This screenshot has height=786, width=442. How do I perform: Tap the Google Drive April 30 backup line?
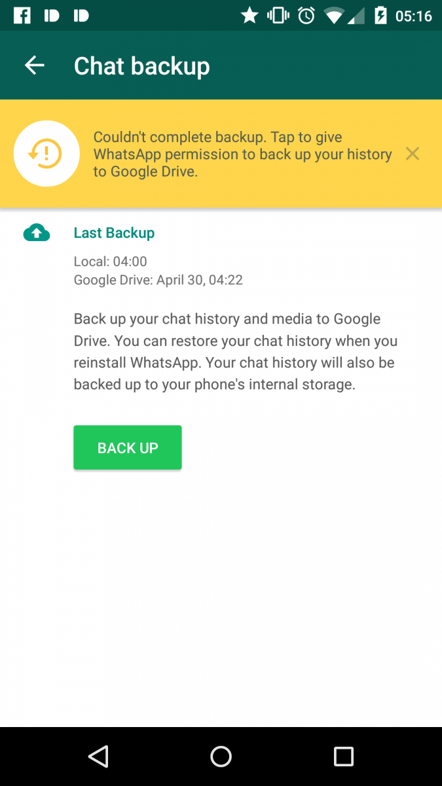tap(158, 280)
